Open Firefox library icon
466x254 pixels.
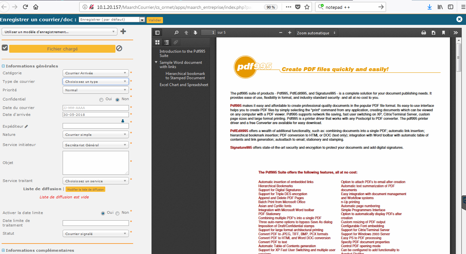pyautogui.click(x=440, y=7)
